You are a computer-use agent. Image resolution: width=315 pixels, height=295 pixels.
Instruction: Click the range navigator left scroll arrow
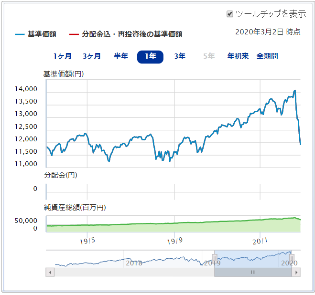click(x=50, y=272)
